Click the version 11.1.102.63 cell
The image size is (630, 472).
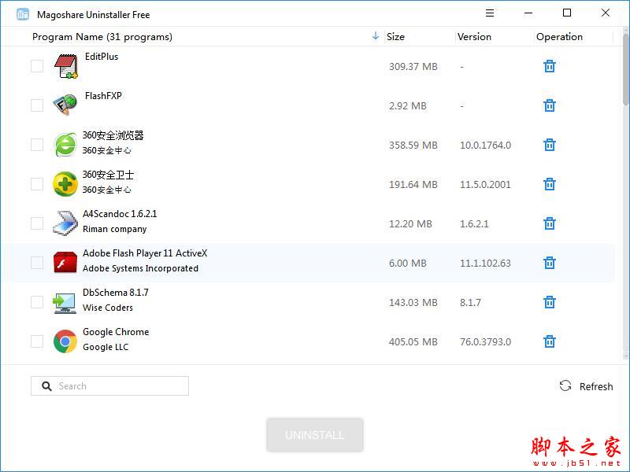pyautogui.click(x=485, y=264)
